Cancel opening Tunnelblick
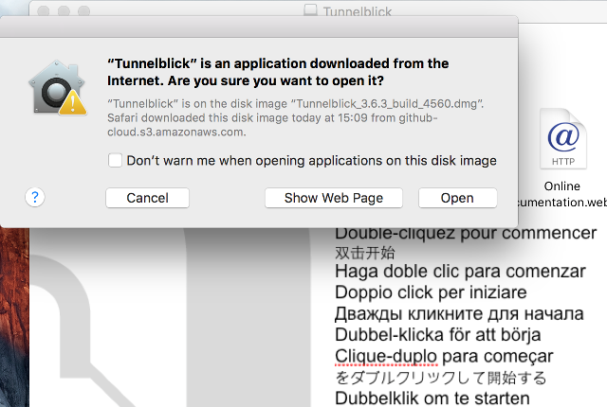Viewport: 607px width, 407px height. (x=148, y=198)
